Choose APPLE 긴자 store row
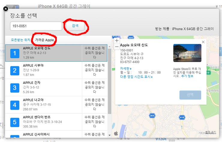 click(56, 87)
